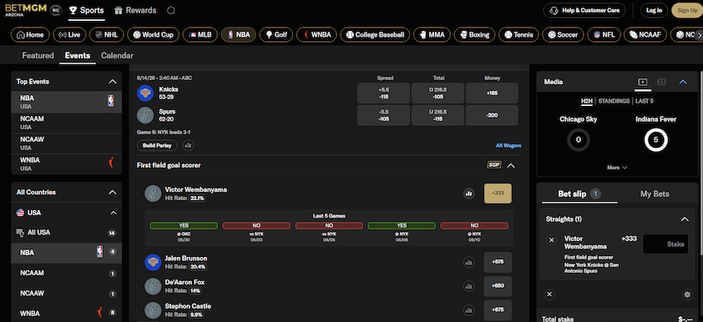Open Jalen Brunson stats chart icon
Screen dimensions: 703x322
[469, 262]
